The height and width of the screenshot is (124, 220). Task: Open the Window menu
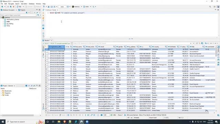point(38,4)
